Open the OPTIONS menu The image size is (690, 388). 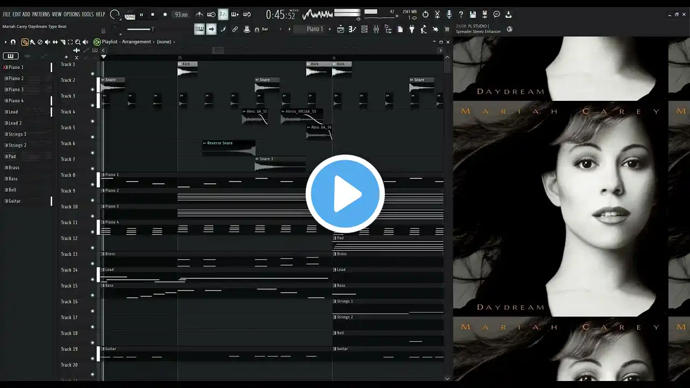(x=72, y=14)
